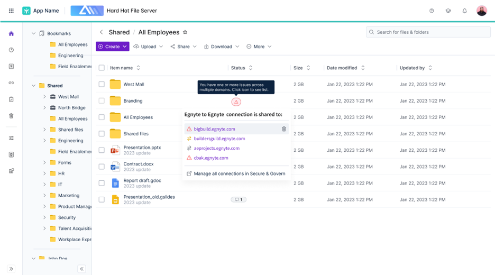Open the buildersguild.egnyte.com link
Screen dimensions: 495x275
[x=219, y=139]
